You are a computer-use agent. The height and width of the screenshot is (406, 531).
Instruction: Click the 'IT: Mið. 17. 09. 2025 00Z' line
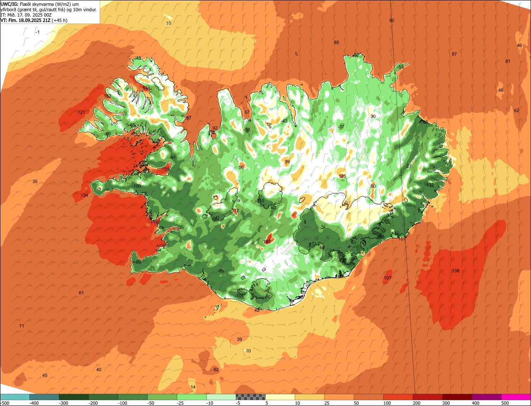[x=26, y=15]
